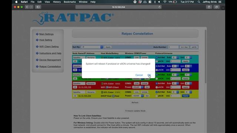Select Art-Net radio in green row
This screenshot has height=133, width=237.
(x=157, y=75)
